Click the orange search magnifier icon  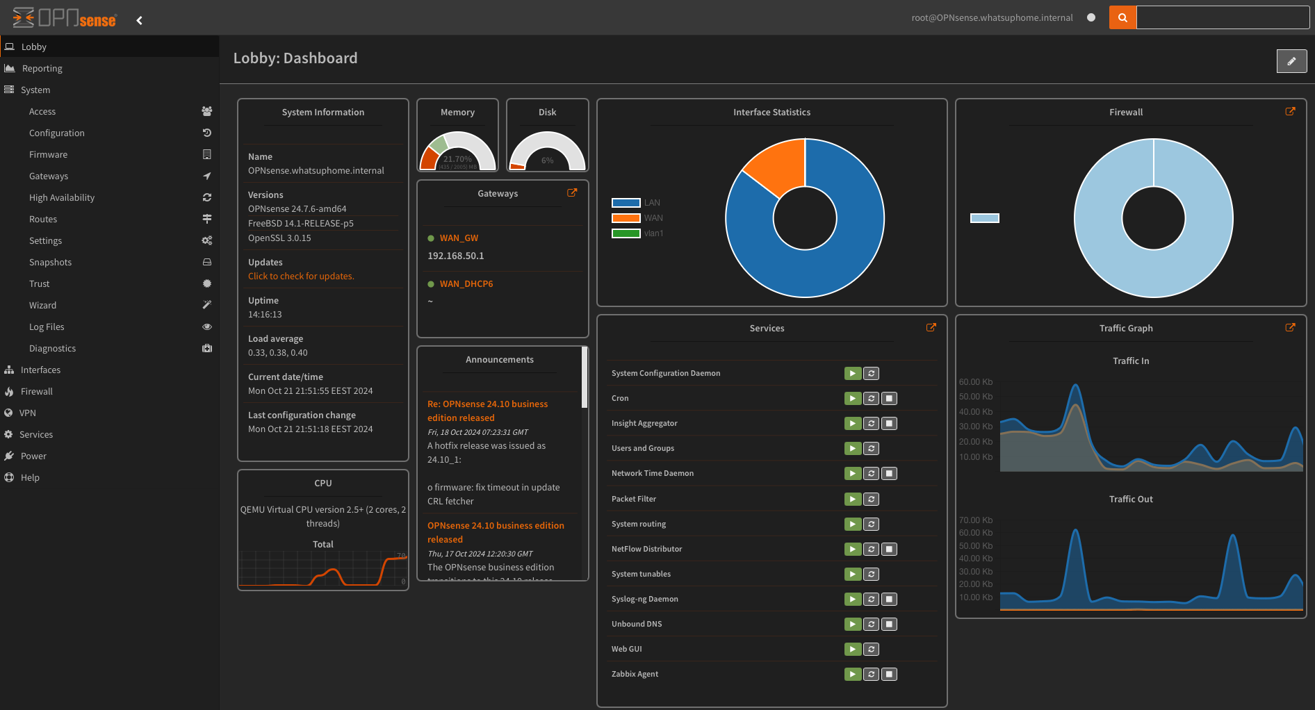(x=1122, y=17)
